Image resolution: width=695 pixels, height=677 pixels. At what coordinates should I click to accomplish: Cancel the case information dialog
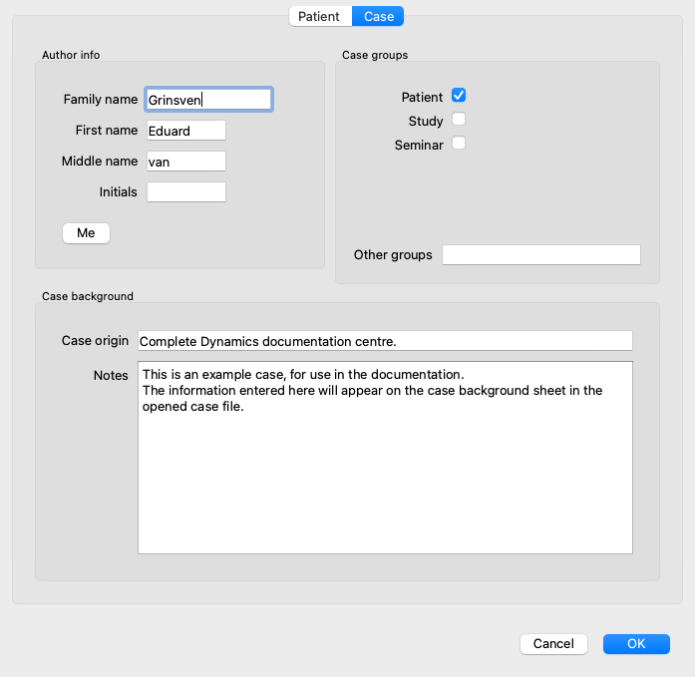553,644
